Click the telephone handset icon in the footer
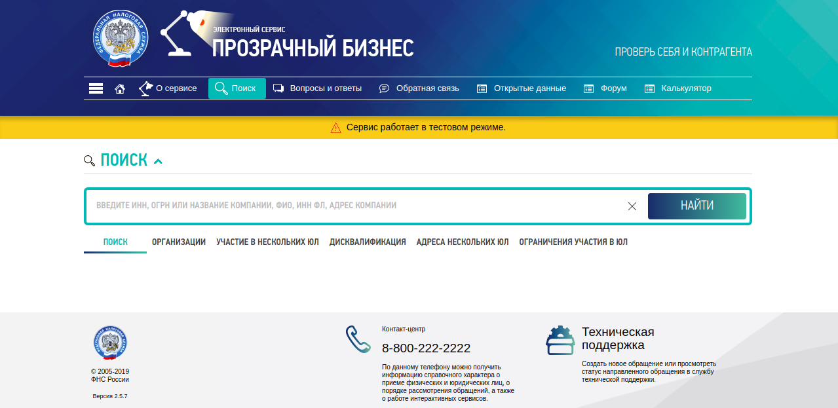The height and width of the screenshot is (408, 838). 357,340
